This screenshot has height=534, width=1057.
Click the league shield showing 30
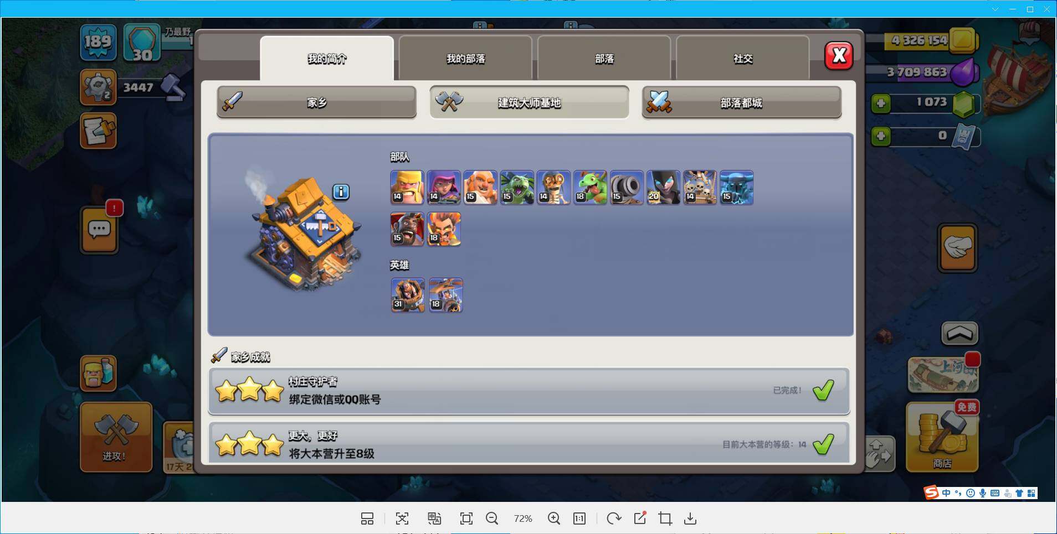(x=142, y=42)
